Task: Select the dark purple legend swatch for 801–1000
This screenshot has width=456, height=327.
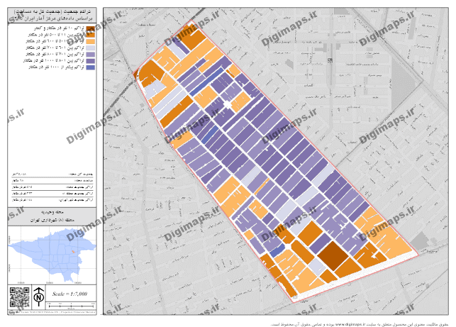Action: [91, 61]
